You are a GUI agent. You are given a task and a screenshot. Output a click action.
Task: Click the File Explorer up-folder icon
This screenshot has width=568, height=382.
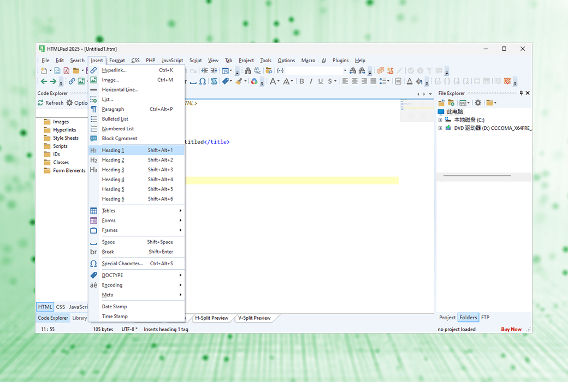click(x=442, y=103)
